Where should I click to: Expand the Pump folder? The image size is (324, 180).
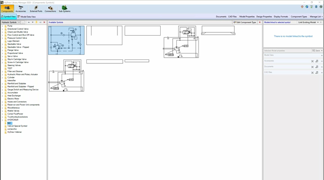point(2,26)
